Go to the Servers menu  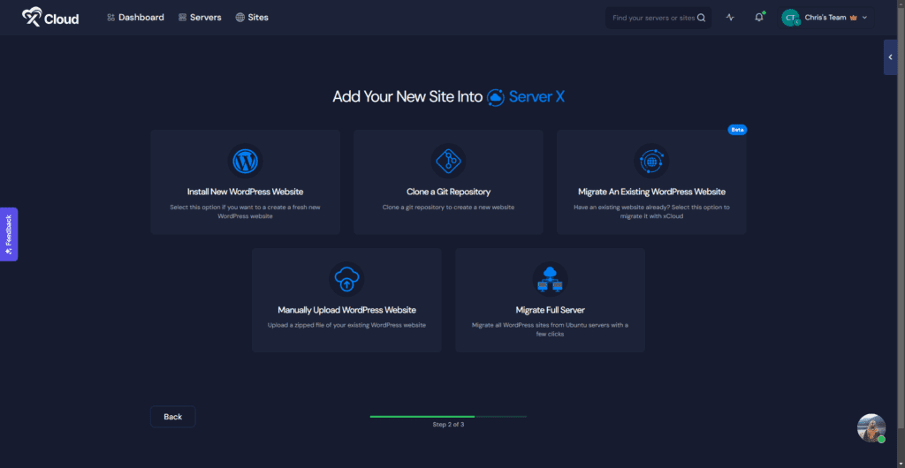pyautogui.click(x=200, y=18)
